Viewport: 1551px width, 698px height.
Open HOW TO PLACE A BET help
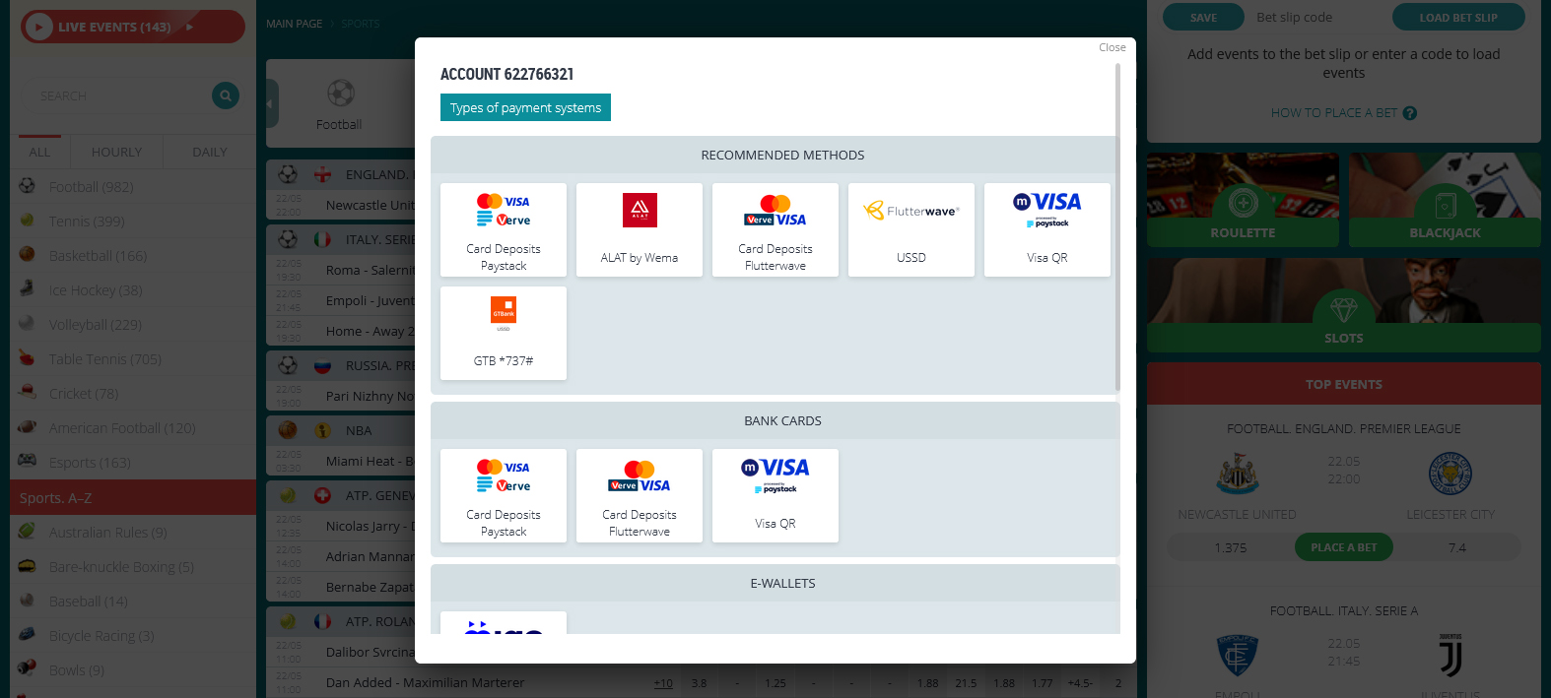point(1344,113)
